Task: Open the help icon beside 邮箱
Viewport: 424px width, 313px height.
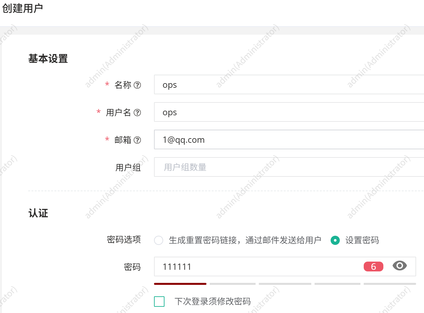Action: pyautogui.click(x=138, y=140)
